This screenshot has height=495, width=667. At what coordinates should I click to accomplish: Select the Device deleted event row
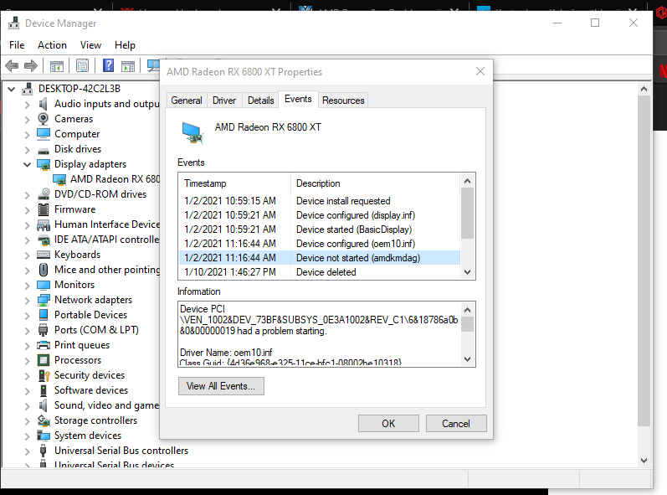tap(319, 272)
